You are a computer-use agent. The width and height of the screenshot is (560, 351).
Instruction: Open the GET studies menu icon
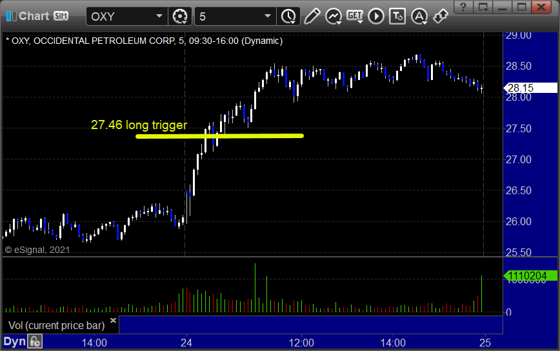(x=355, y=16)
